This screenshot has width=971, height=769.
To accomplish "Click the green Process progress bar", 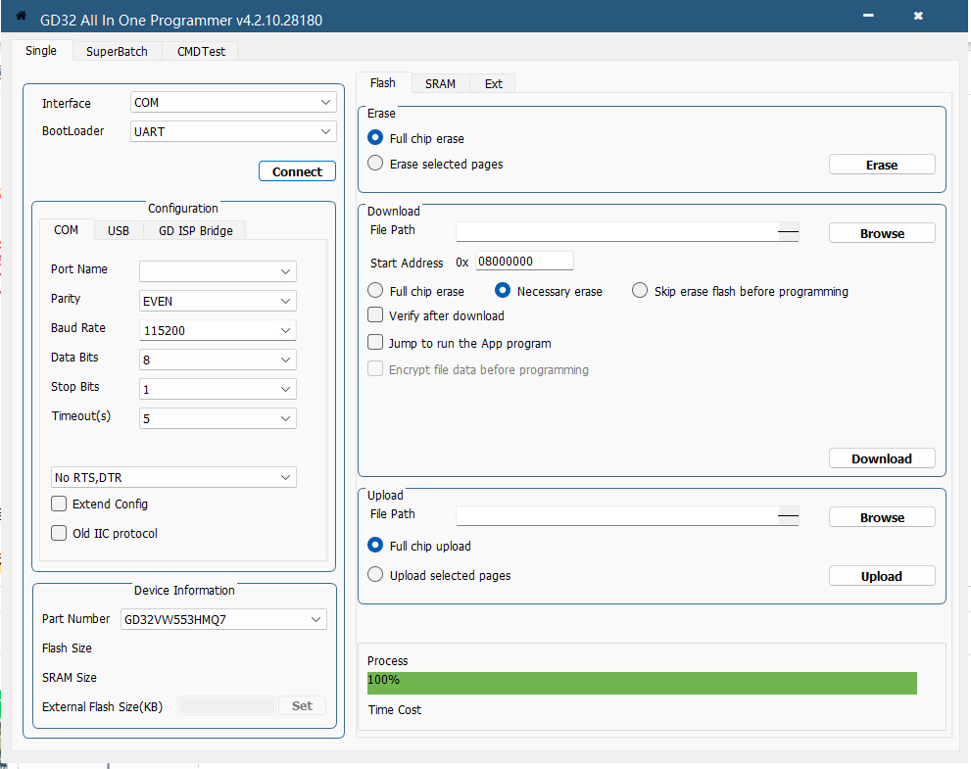I will click(x=642, y=683).
